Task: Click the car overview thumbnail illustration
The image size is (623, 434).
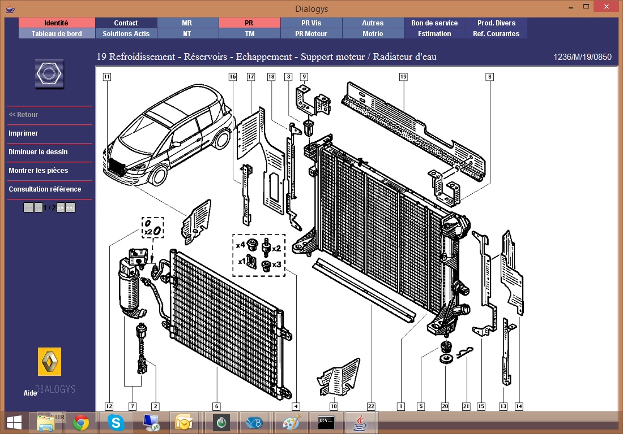Action: click(x=167, y=136)
